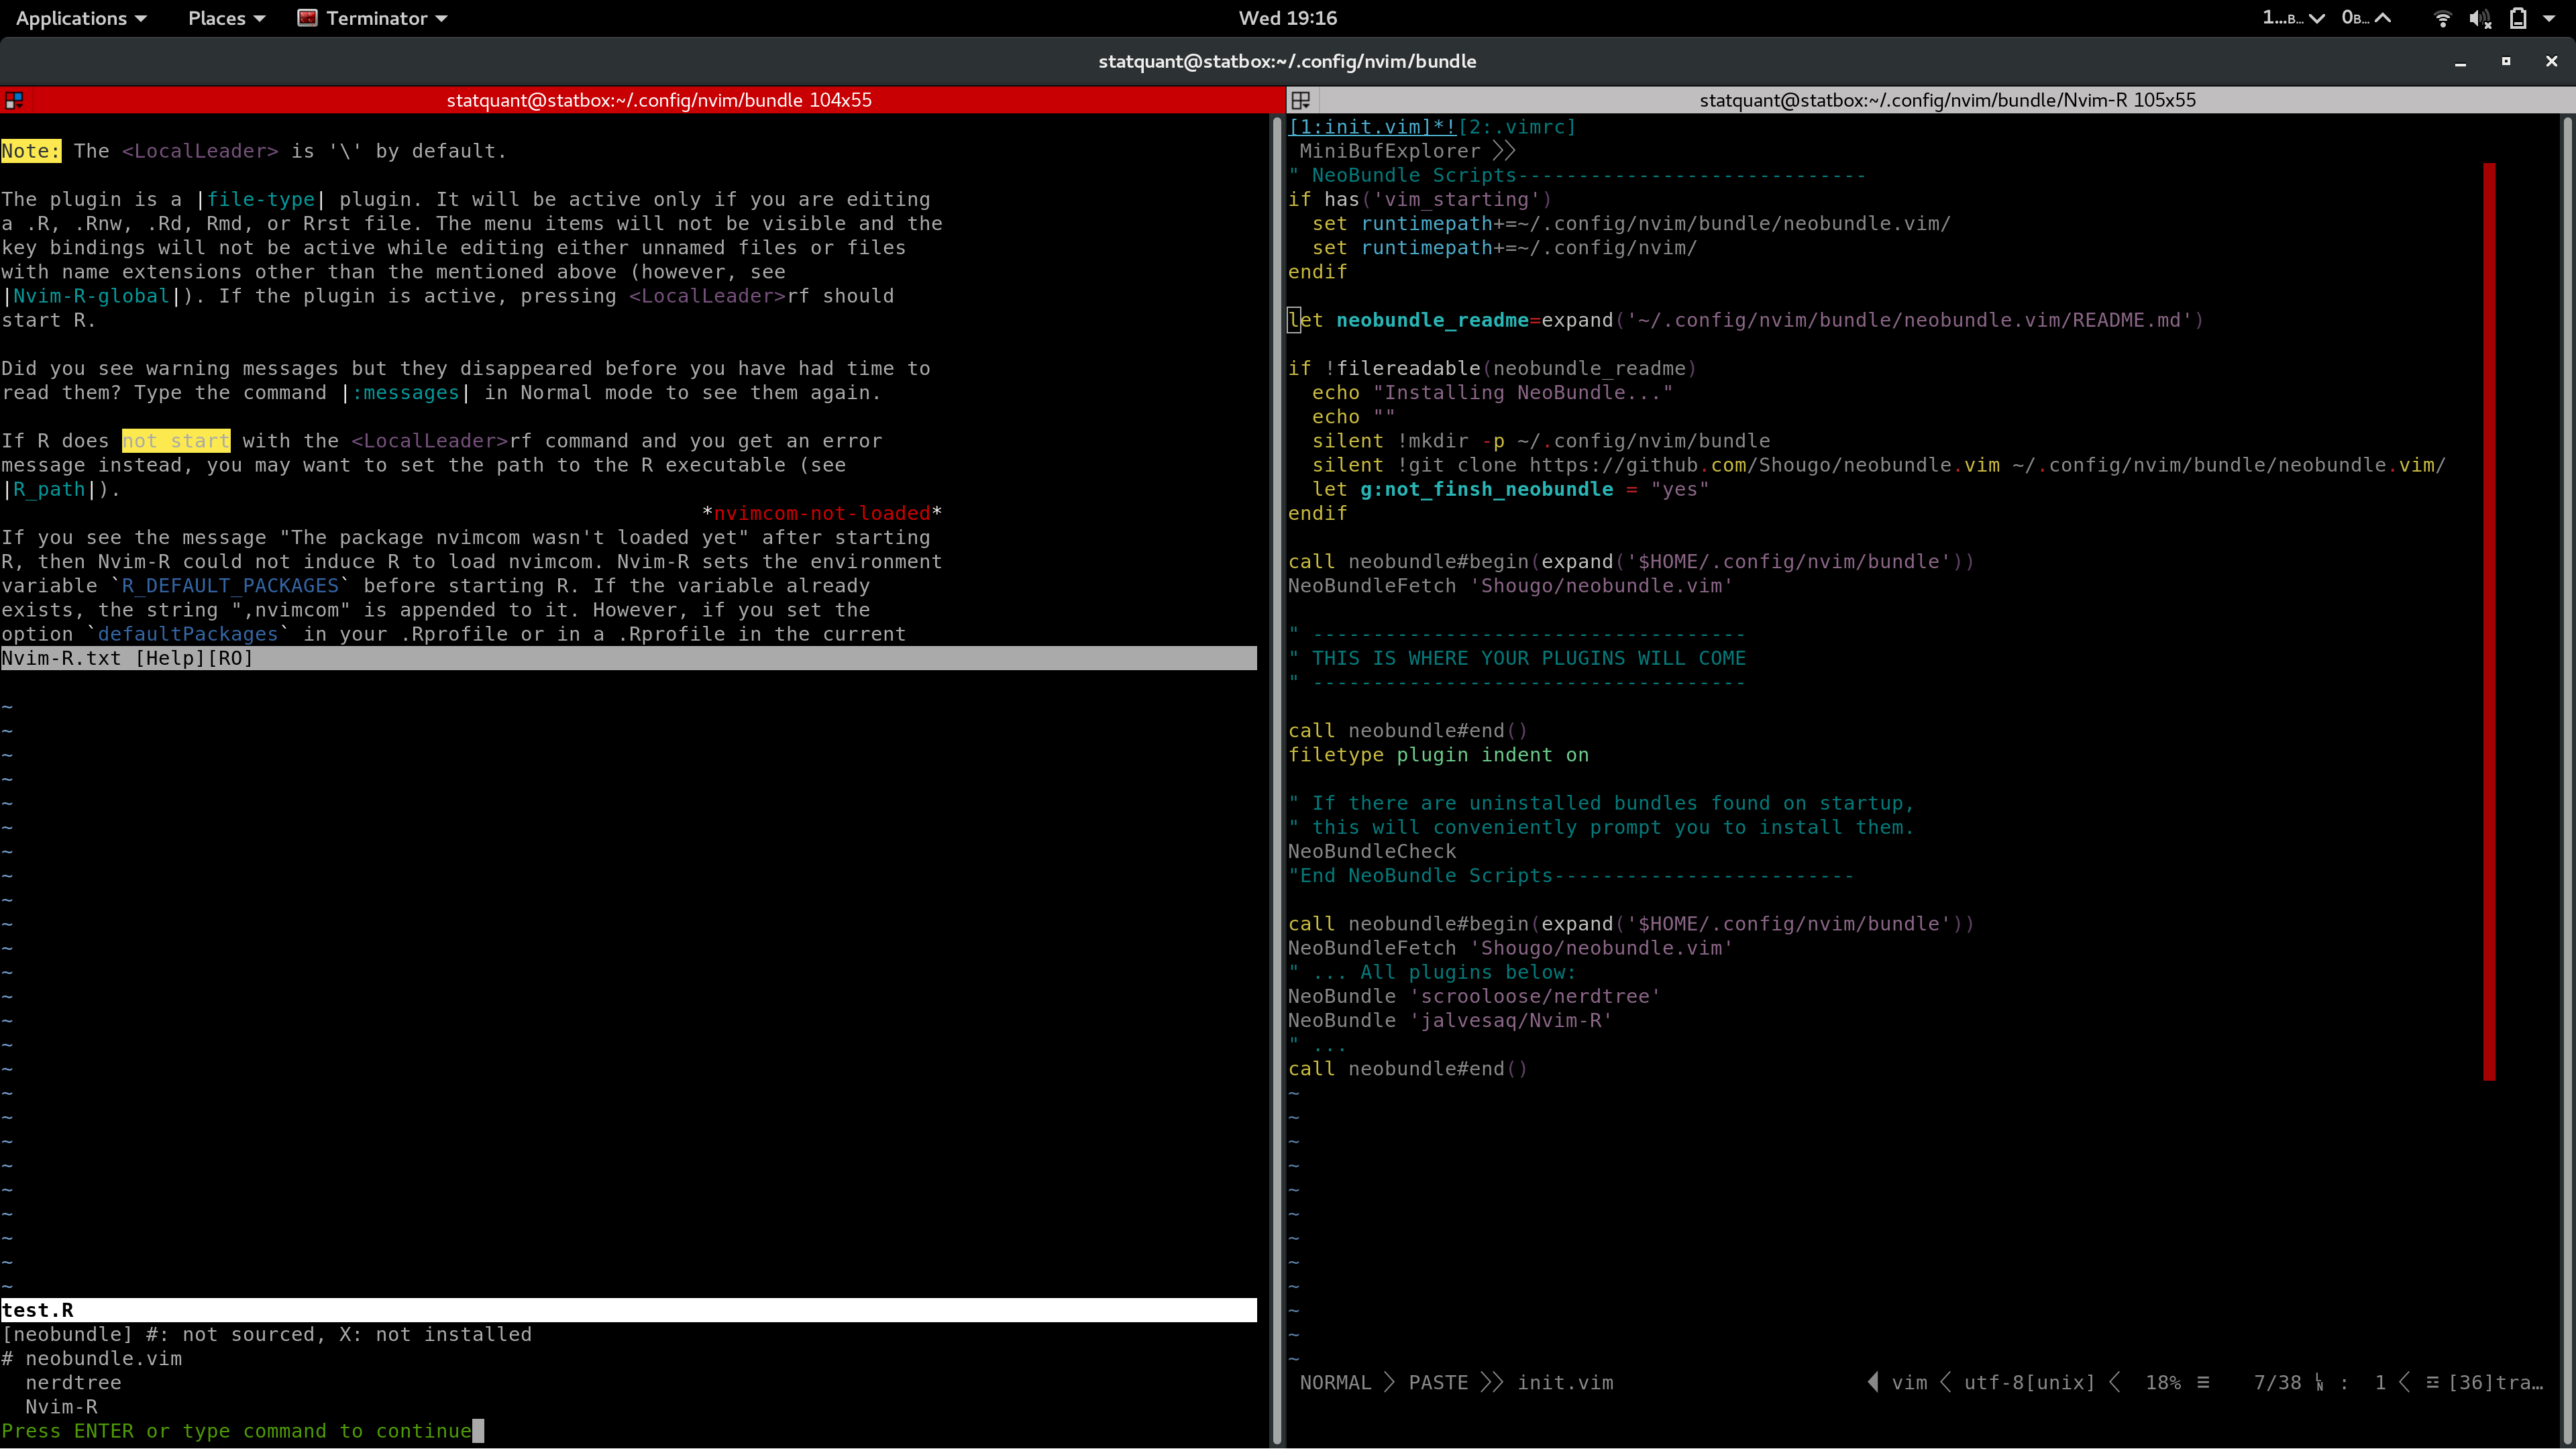This screenshot has width=2576, height=1449.
Task: Click the group icon on the Nvim-R pane
Action: tap(1301, 99)
